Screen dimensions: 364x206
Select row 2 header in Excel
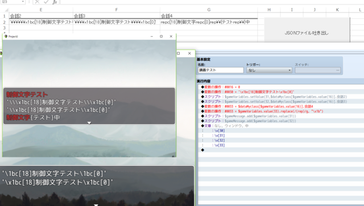click(4, 22)
